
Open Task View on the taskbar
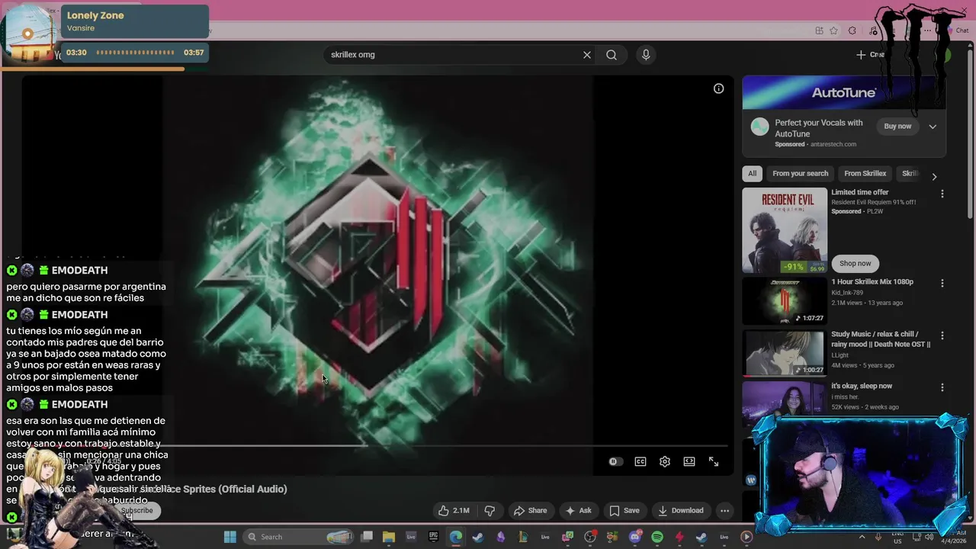(367, 537)
